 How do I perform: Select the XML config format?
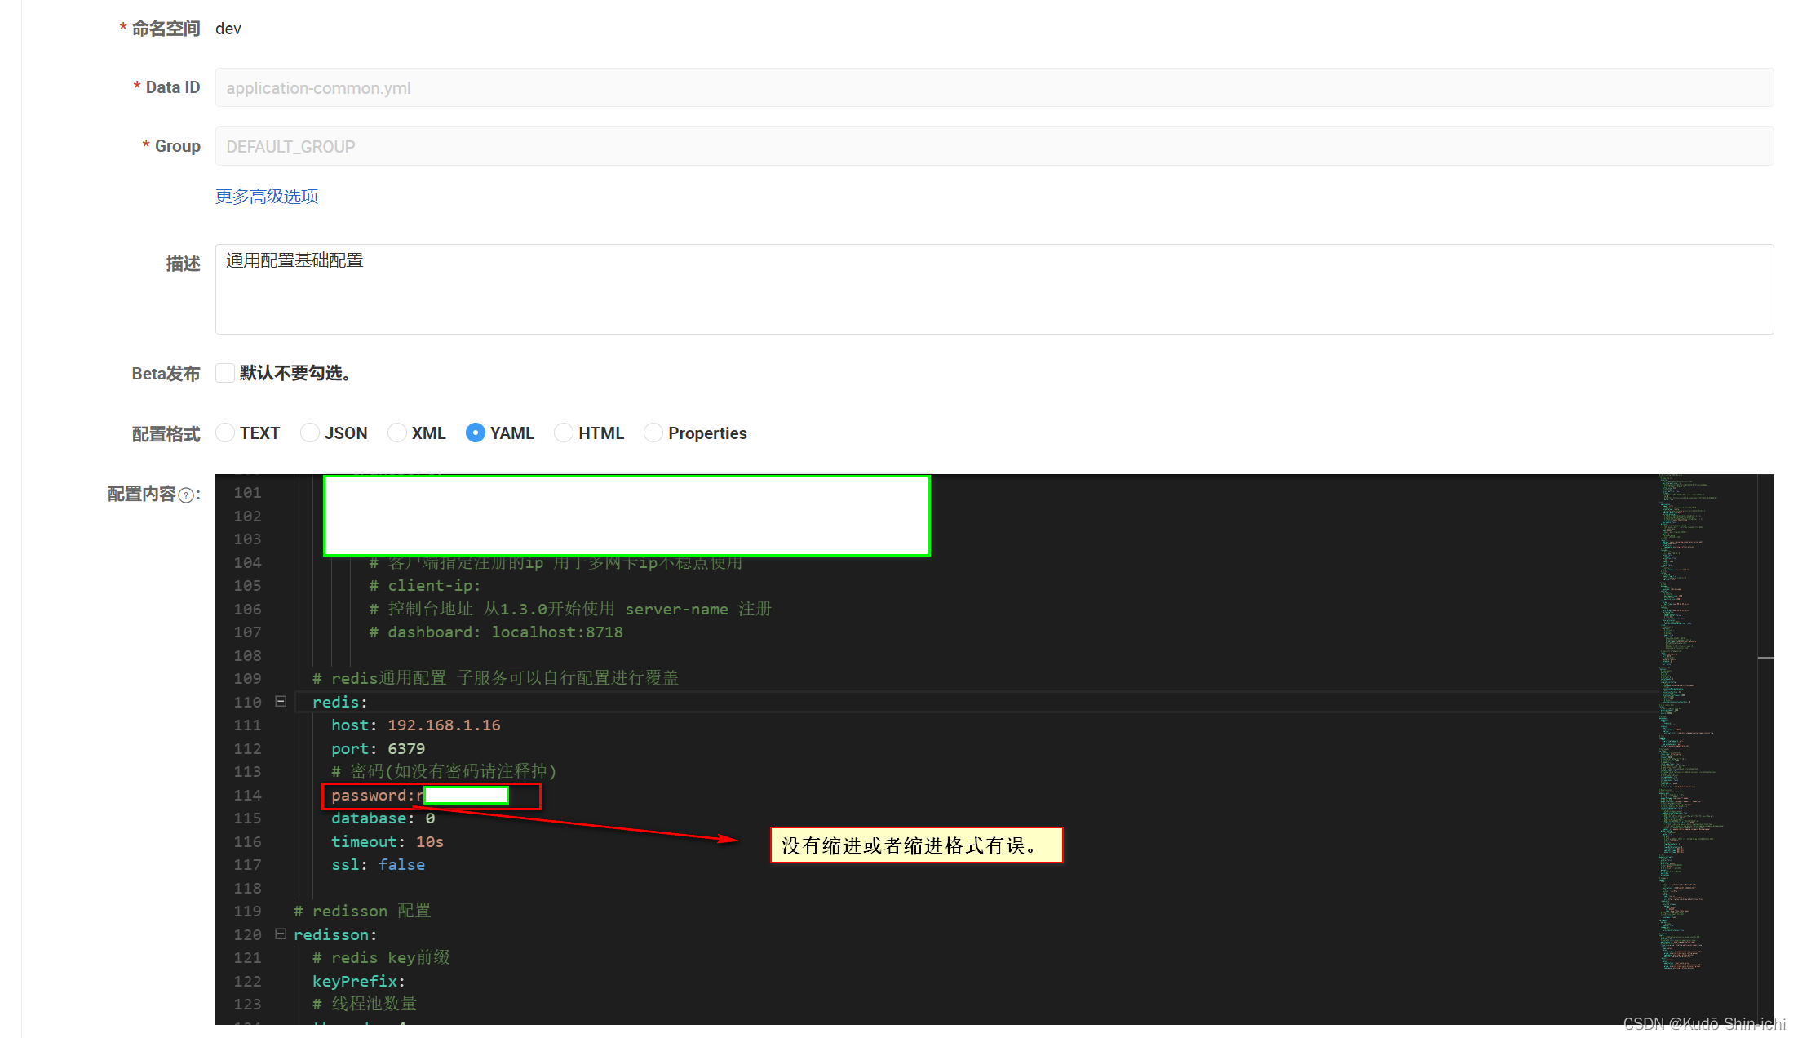click(397, 432)
